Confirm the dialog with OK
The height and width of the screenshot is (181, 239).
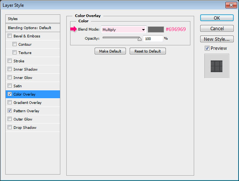[x=217, y=18]
